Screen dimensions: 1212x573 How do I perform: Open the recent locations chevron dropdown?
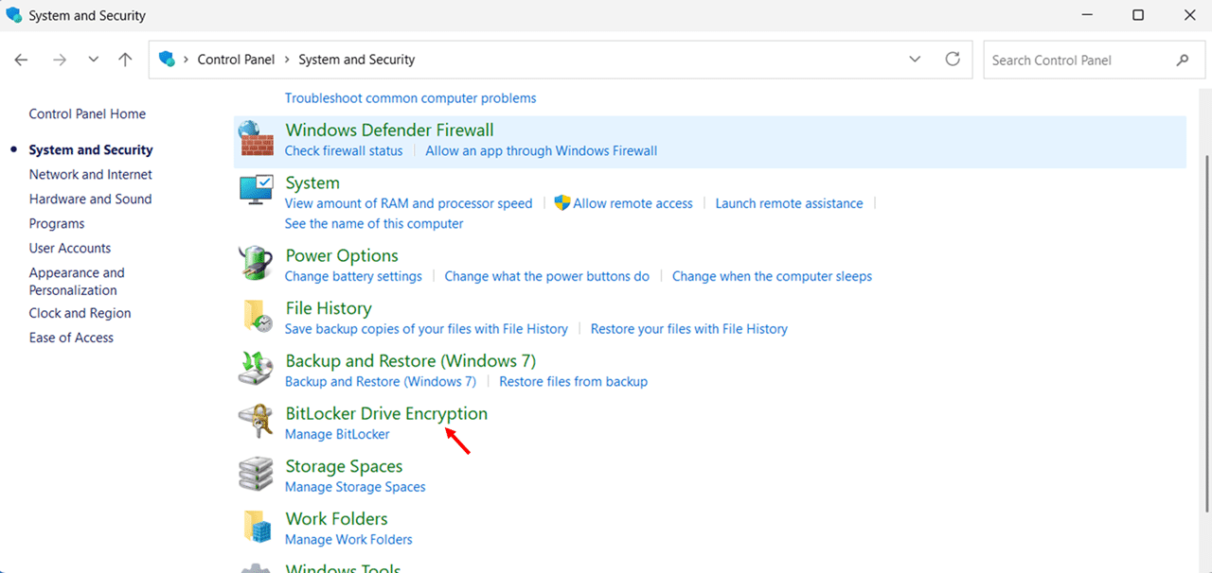coord(93,60)
